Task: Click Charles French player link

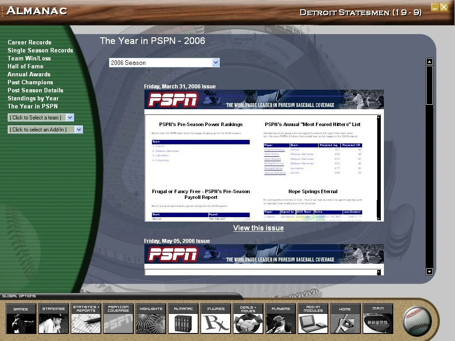Action: (x=274, y=150)
